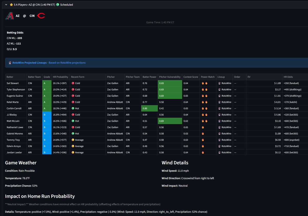308x216 pixels.
Task: Click Tommy Troy's yellow Average indicator
Action: tap(73, 140)
